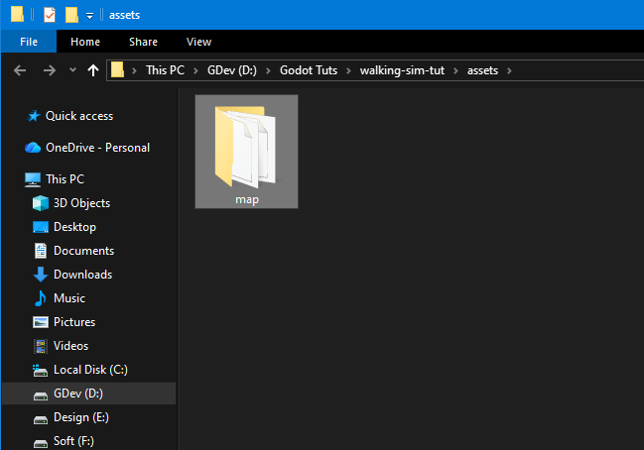Click the Properties quick access toolbar icon

pos(48,15)
